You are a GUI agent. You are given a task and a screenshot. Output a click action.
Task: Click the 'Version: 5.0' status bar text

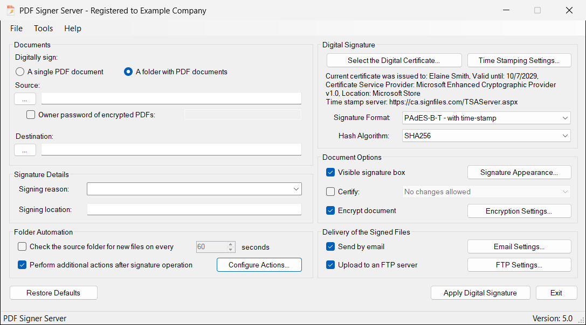[553, 319]
